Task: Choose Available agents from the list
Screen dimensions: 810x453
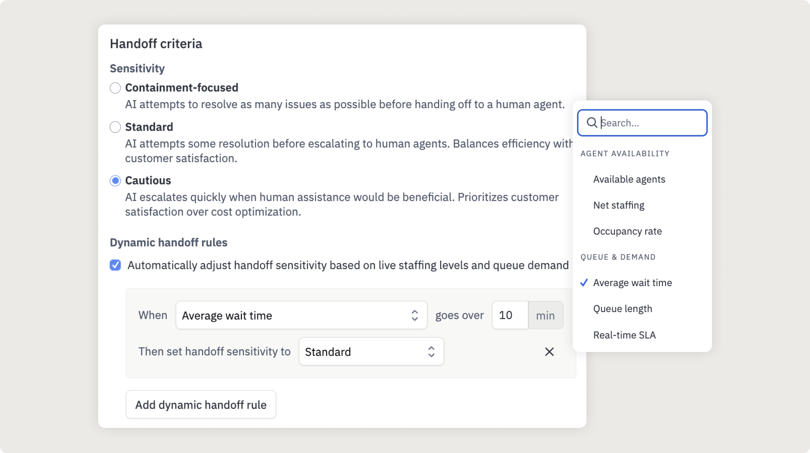Action: point(629,179)
